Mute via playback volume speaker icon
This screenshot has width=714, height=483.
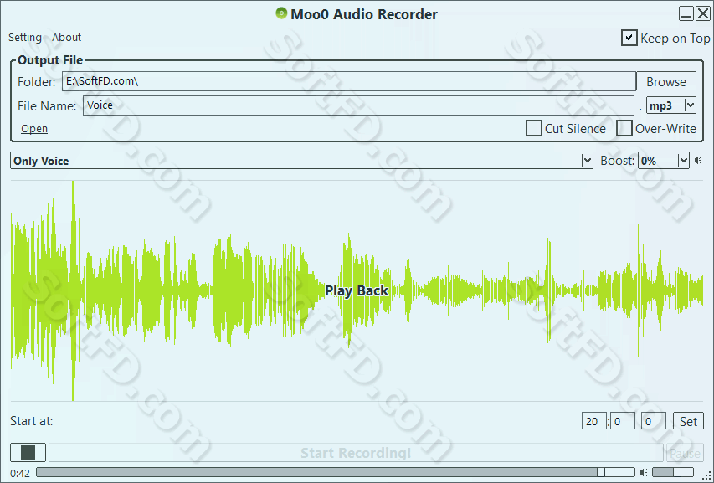coord(644,472)
